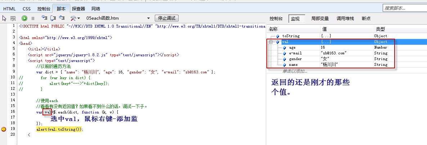The width and height of the screenshot is (427, 145).
Task: Open the 调用堆栈 tab
Action: pyautogui.click(x=345, y=19)
